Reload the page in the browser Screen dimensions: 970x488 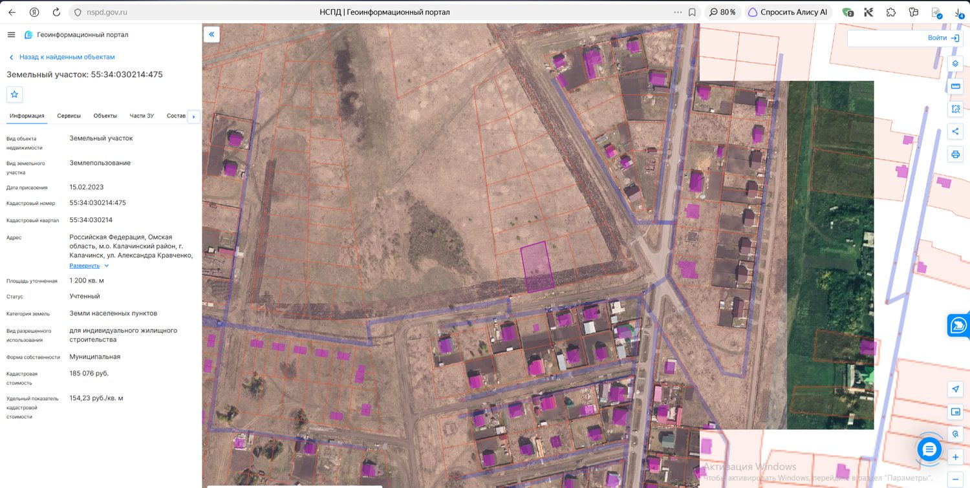(x=56, y=12)
